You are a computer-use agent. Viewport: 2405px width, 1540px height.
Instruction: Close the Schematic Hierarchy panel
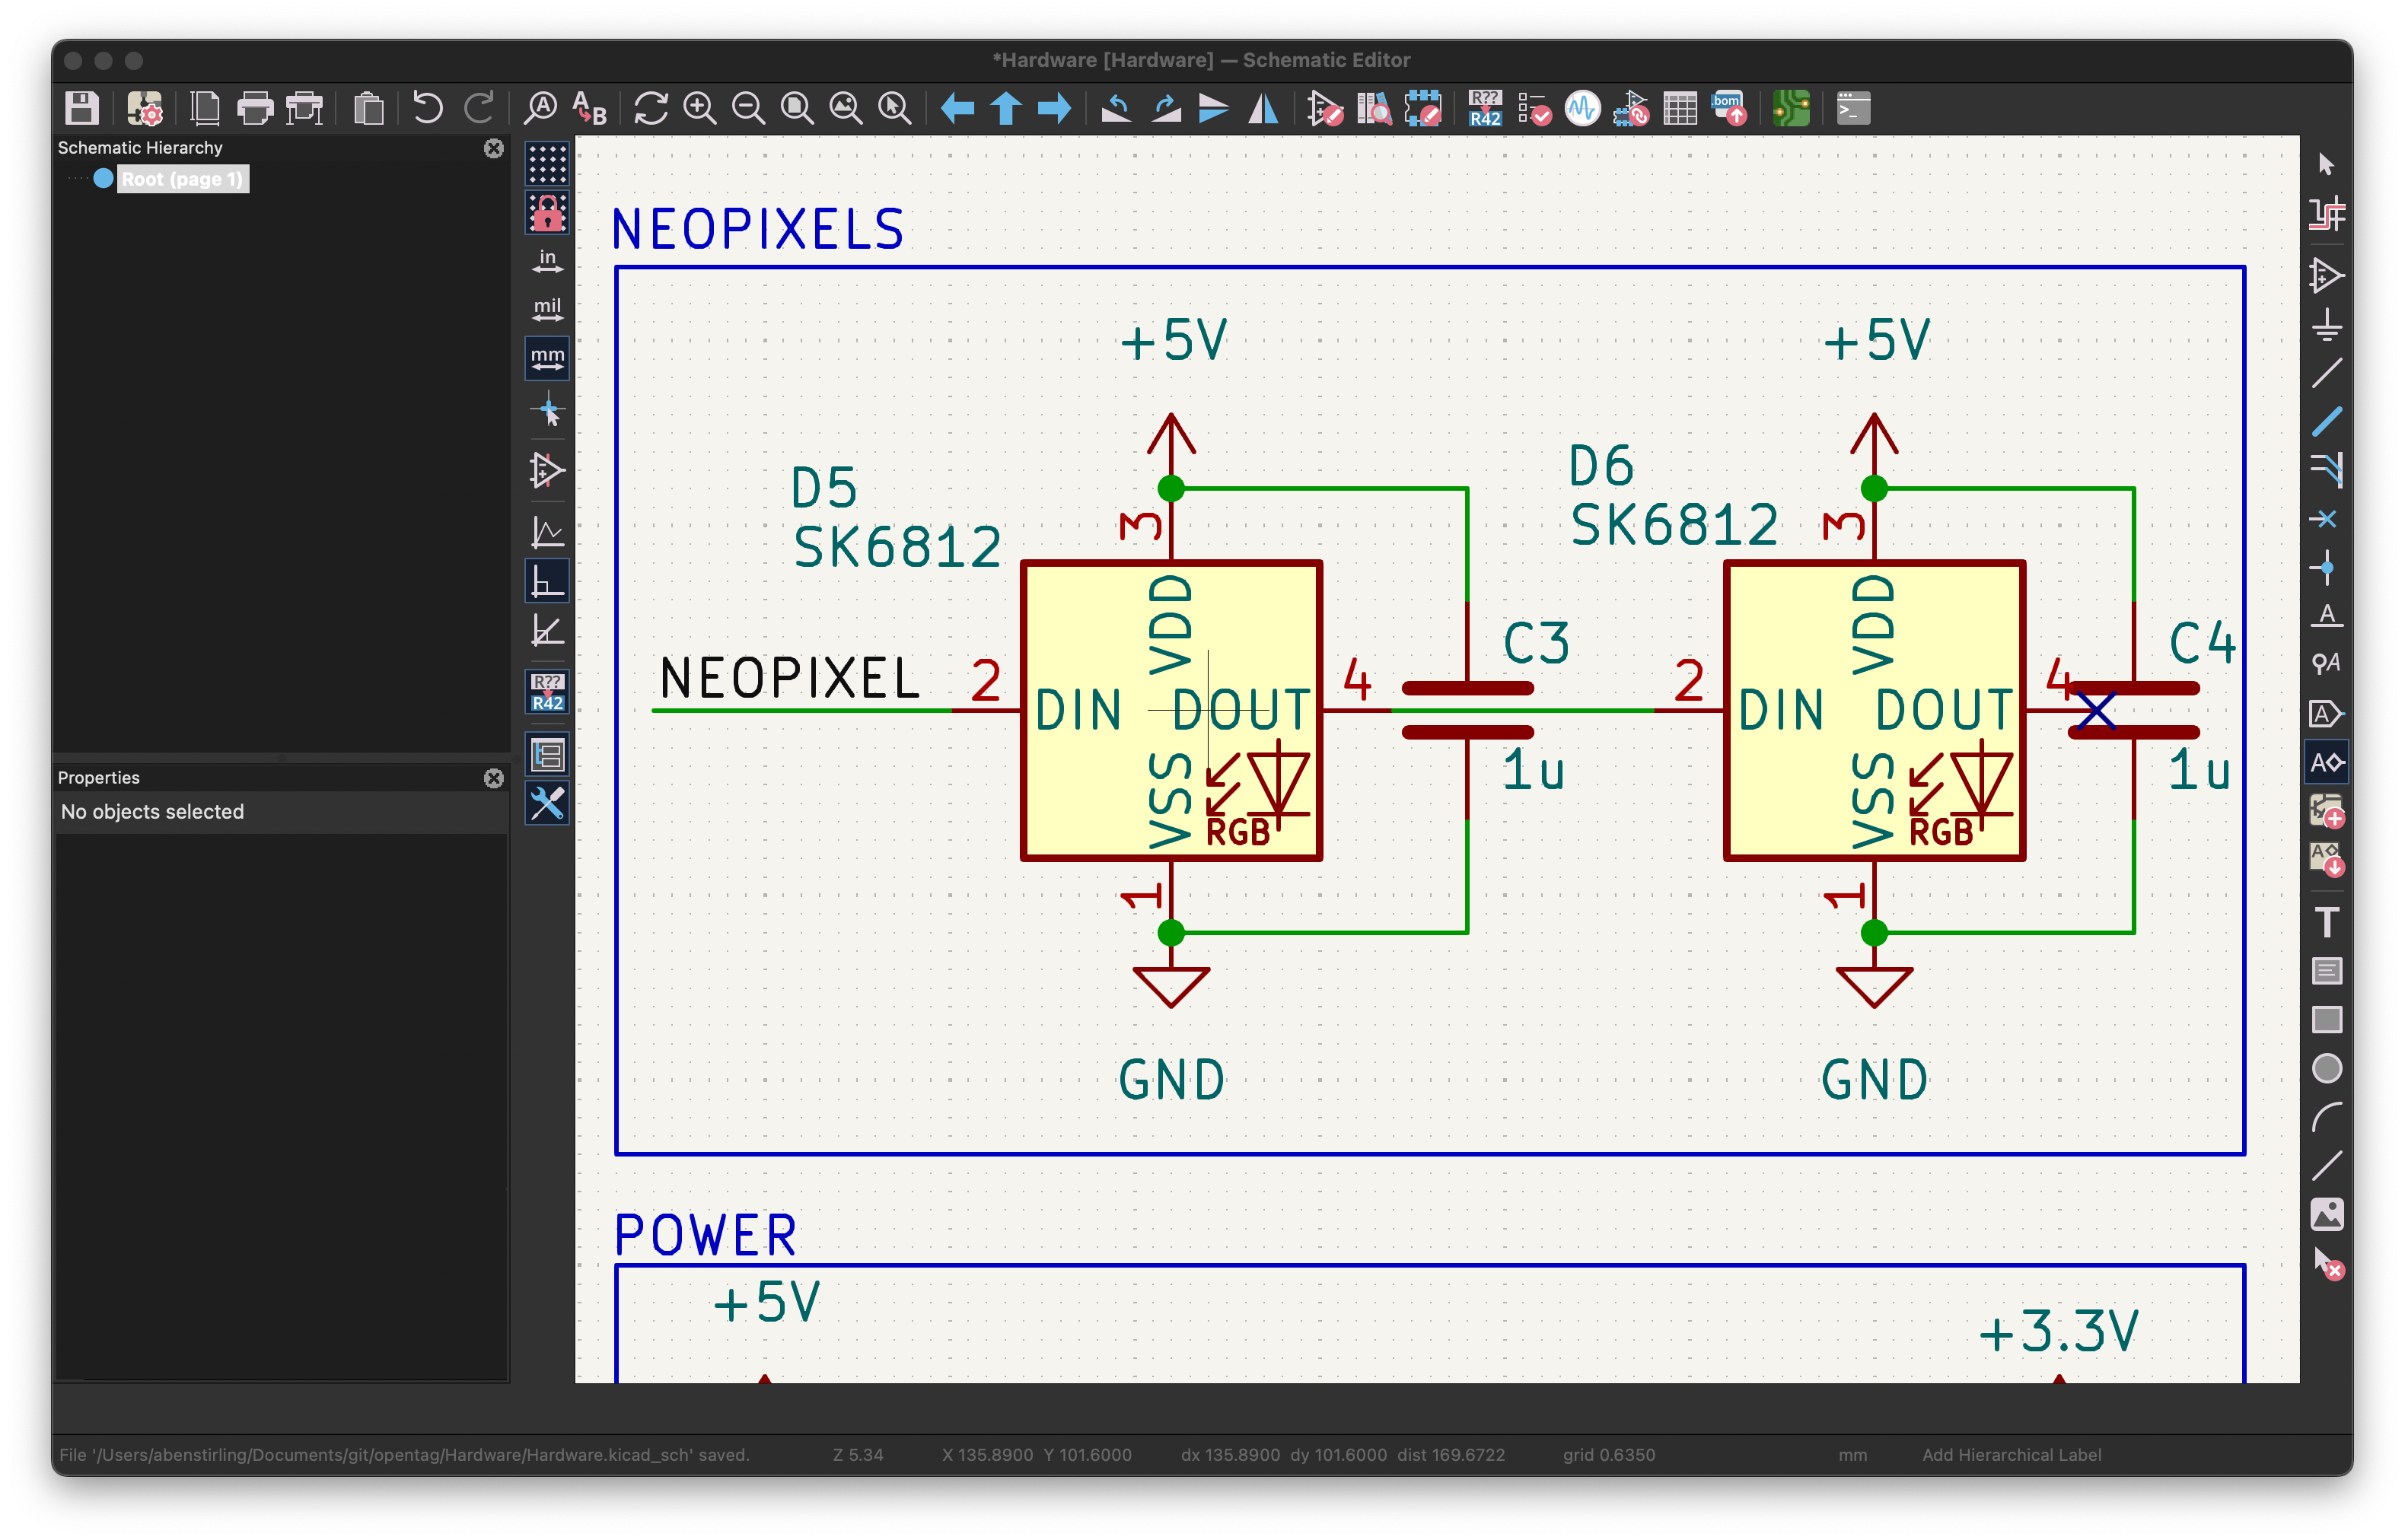pos(494,148)
